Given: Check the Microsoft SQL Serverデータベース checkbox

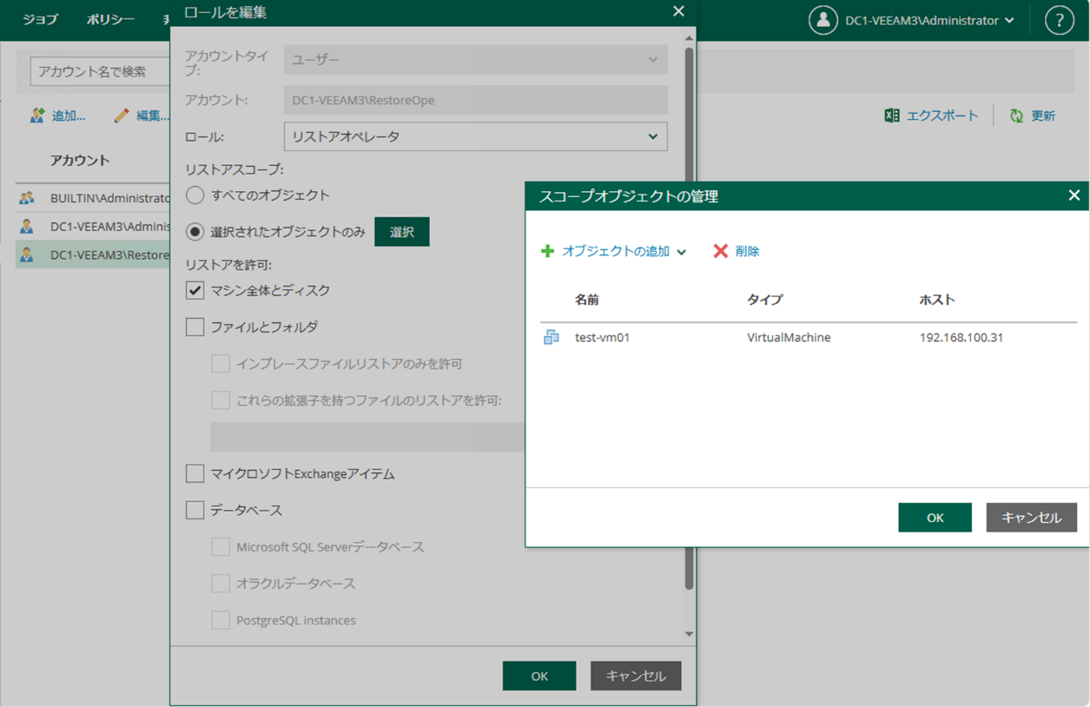Looking at the screenshot, I should click(221, 547).
